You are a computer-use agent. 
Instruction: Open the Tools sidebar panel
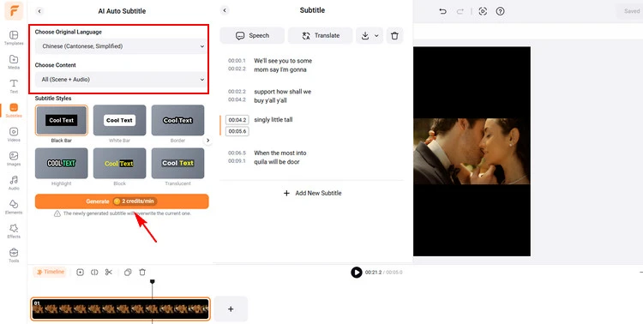click(14, 255)
